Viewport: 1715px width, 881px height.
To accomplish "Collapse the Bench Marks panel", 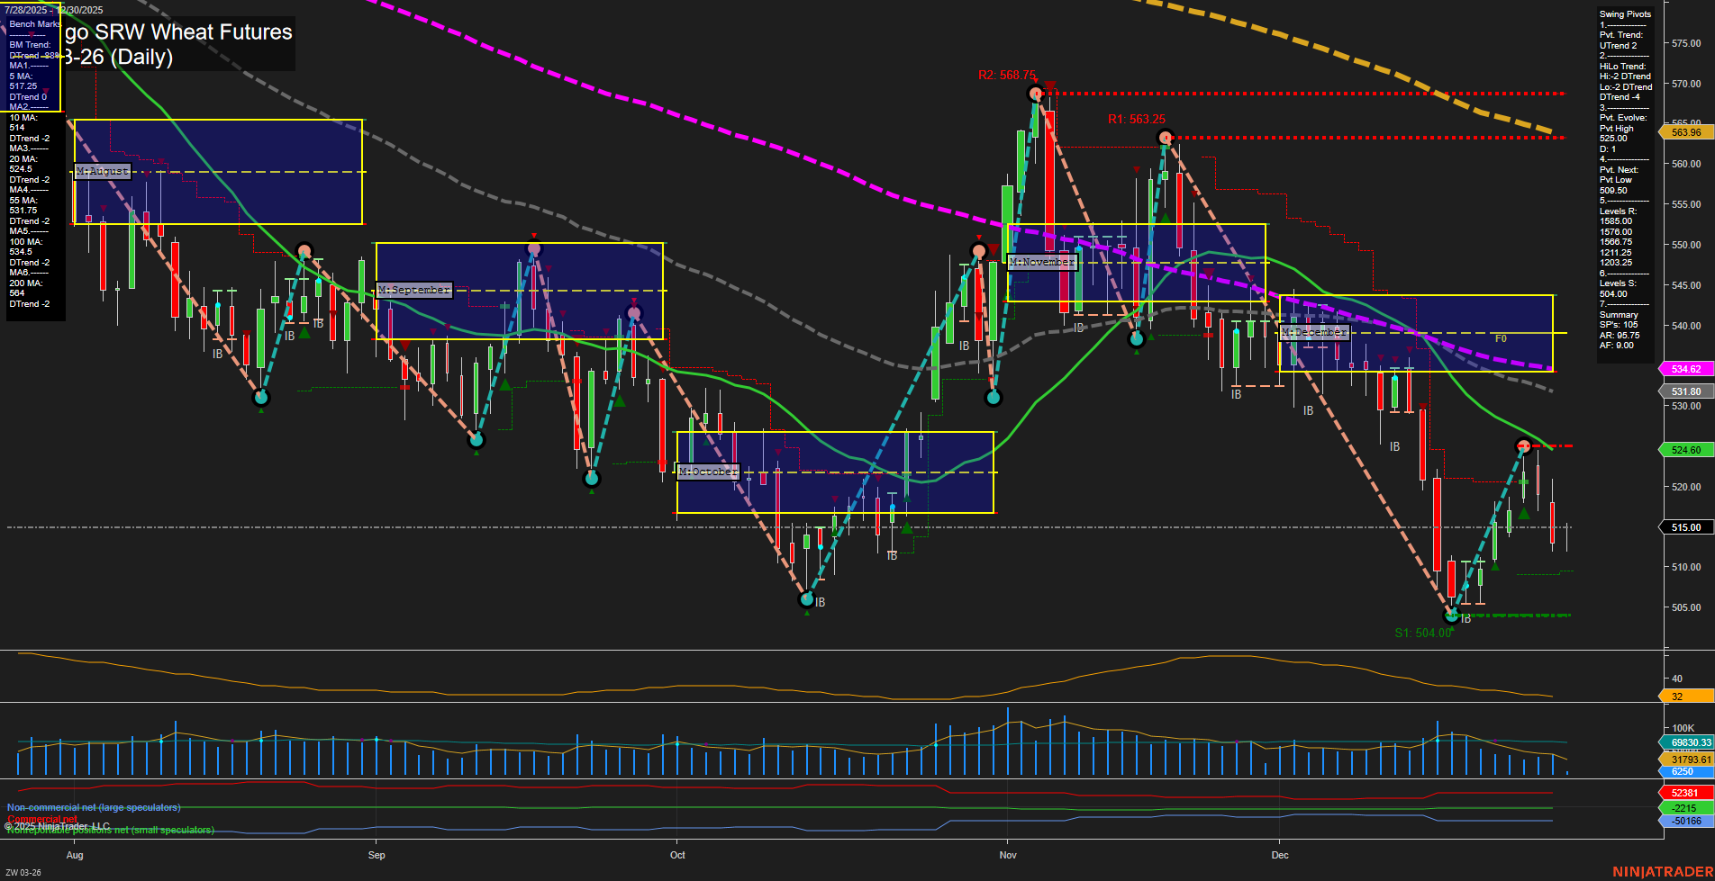I will (32, 23).
